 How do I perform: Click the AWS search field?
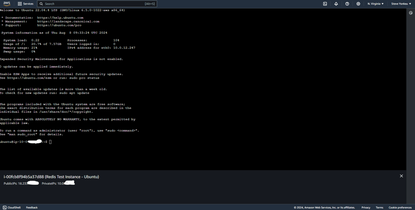(x=97, y=4)
